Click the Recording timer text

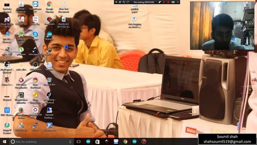pos(144,2)
